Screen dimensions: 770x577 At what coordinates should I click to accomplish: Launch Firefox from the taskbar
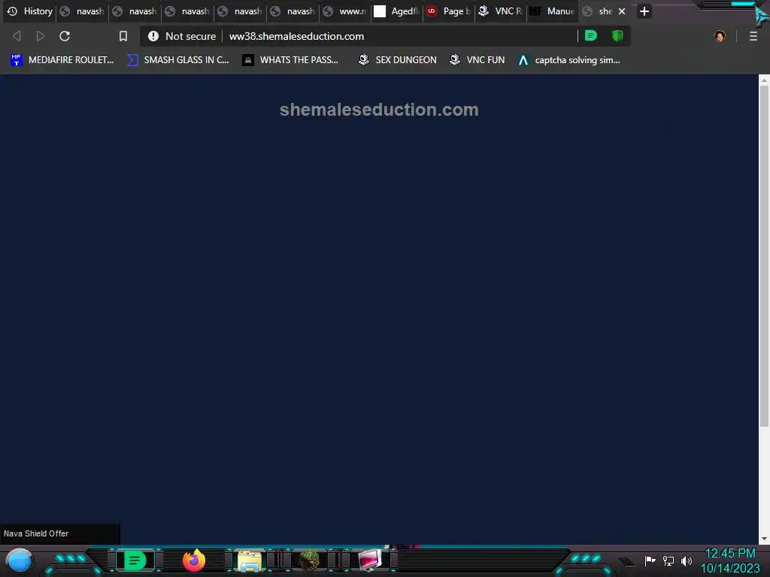(x=194, y=560)
